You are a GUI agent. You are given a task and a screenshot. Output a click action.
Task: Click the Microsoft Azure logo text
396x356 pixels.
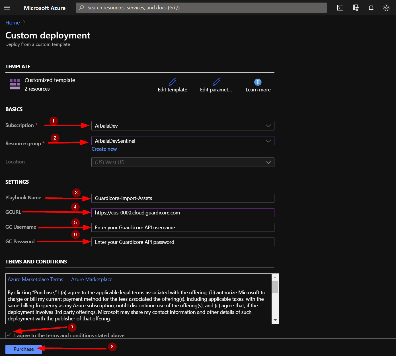pyautogui.click(x=45, y=8)
